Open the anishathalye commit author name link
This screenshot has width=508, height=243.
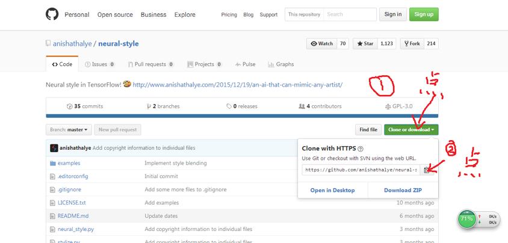pos(75,148)
